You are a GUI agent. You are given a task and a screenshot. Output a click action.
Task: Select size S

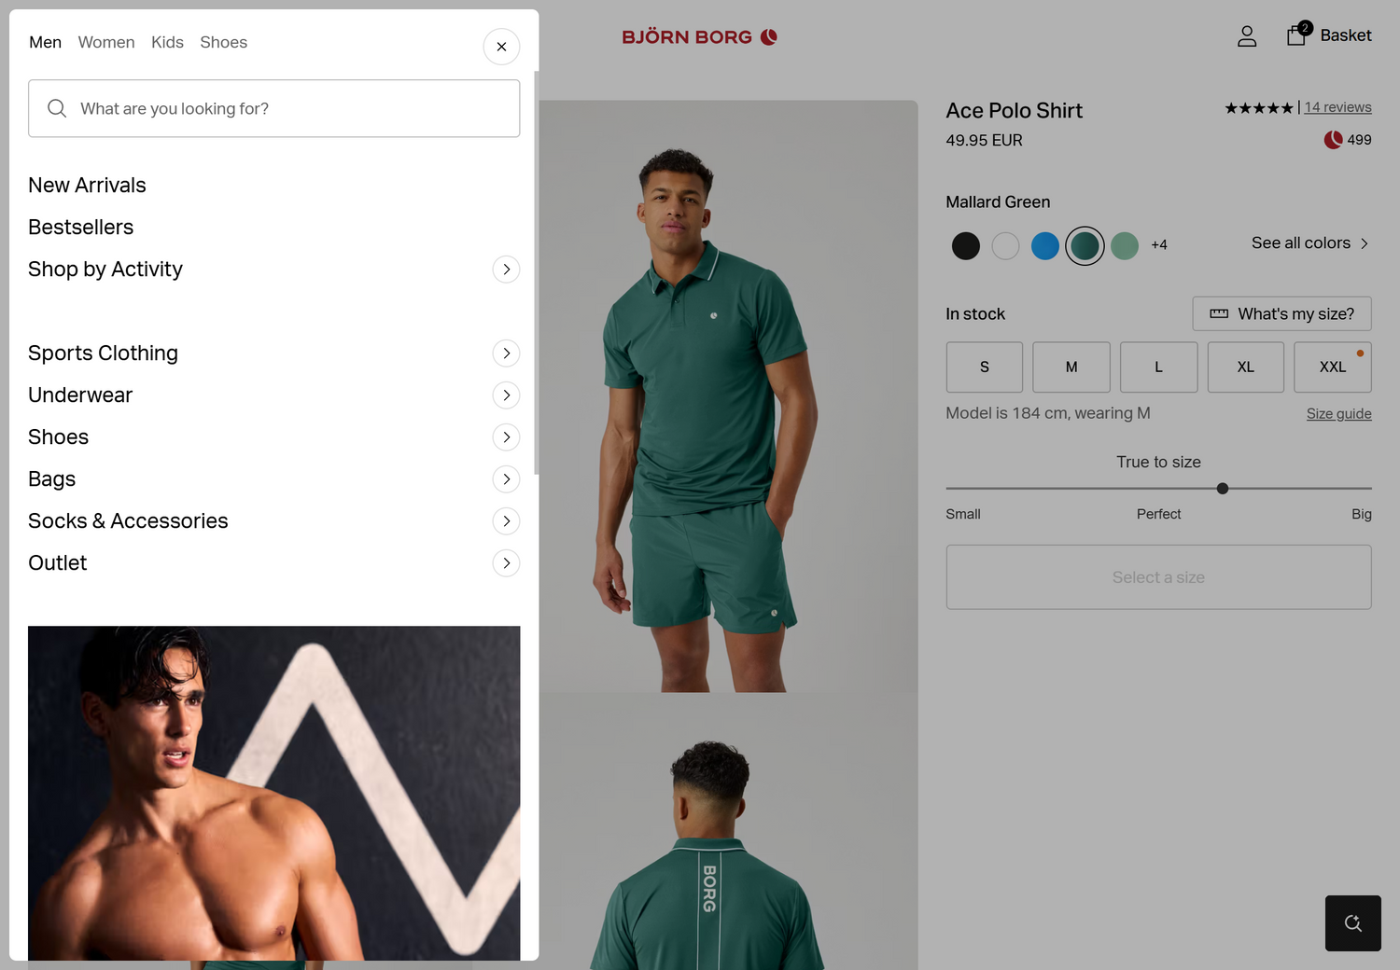pyautogui.click(x=985, y=367)
